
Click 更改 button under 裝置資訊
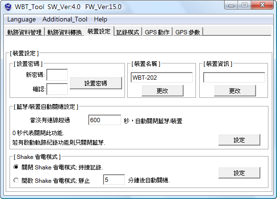[x=235, y=91]
